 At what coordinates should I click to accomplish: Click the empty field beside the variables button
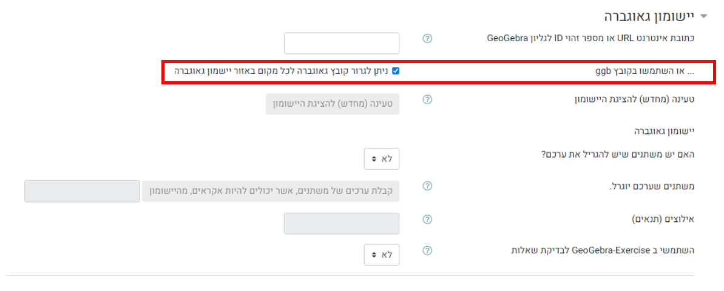(82, 191)
